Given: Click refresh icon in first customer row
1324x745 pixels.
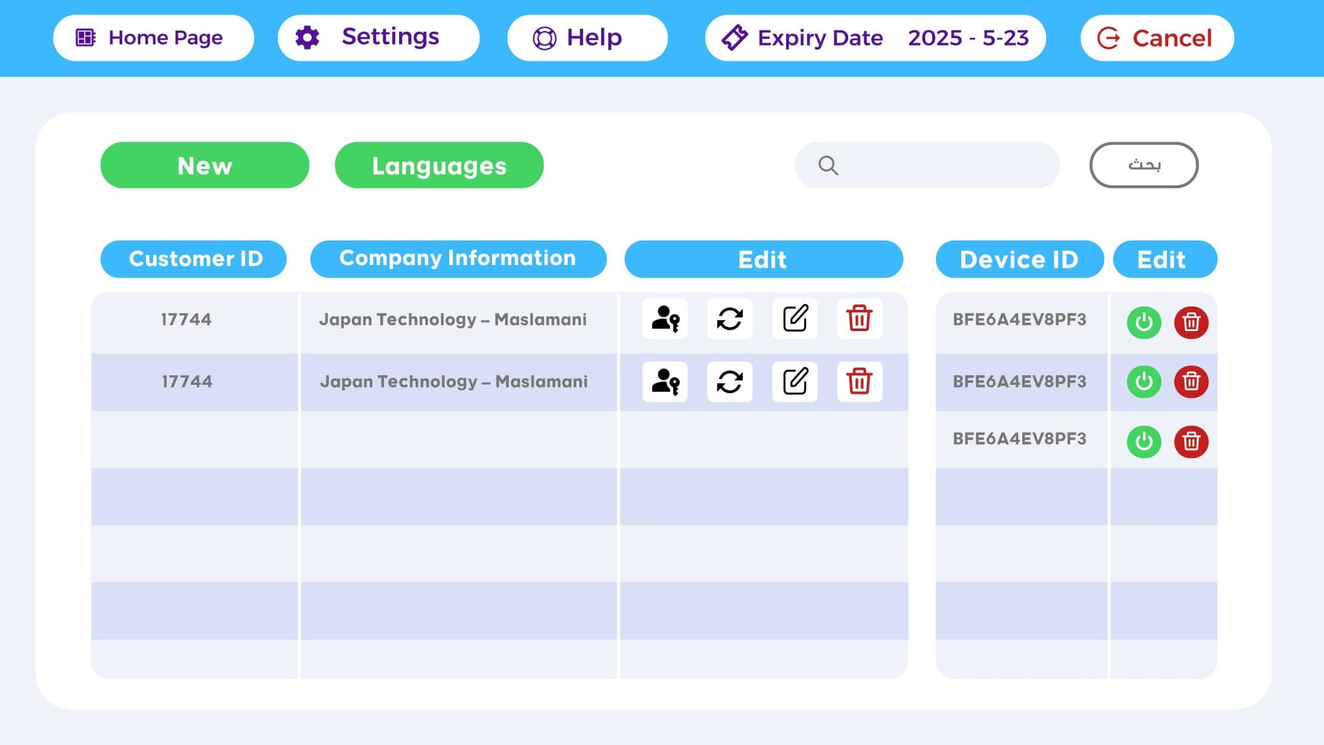Looking at the screenshot, I should coord(730,319).
